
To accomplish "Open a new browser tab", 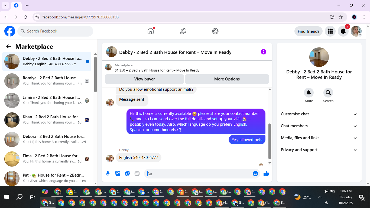I will [x=27, y=5].
